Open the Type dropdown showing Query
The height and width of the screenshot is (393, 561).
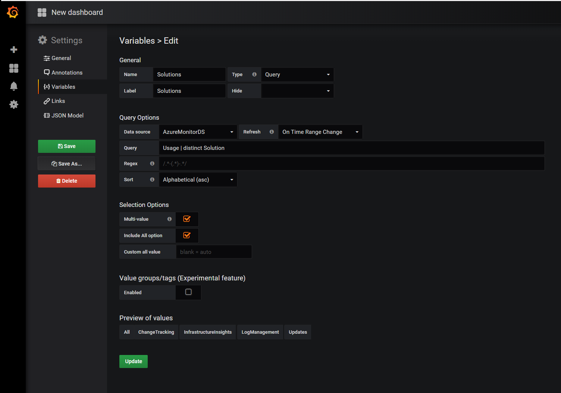tap(297, 75)
